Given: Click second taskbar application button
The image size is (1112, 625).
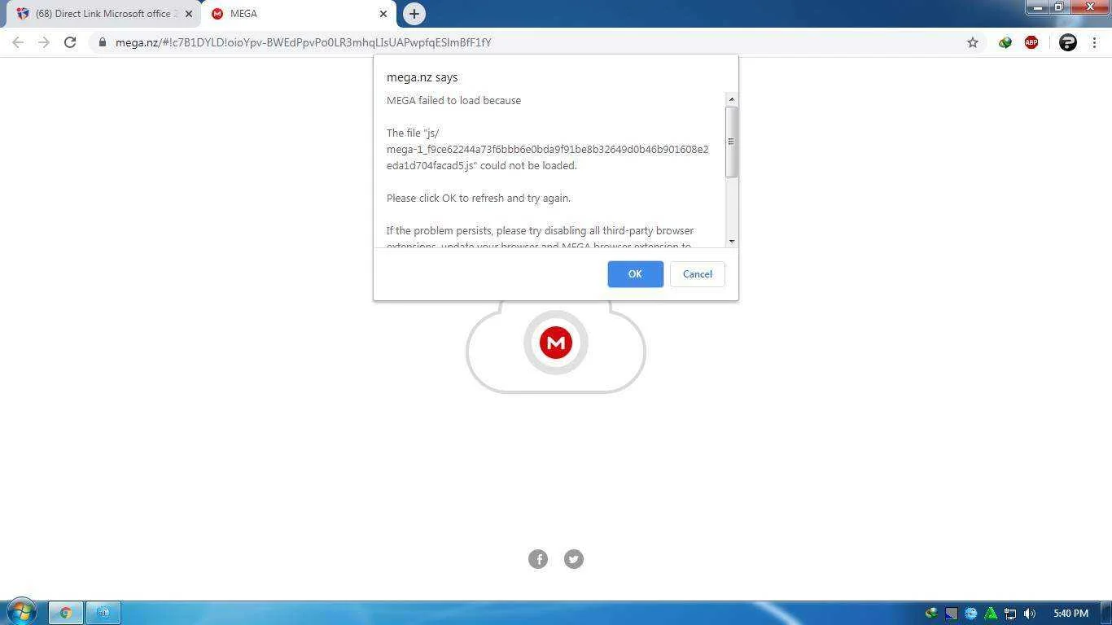Looking at the screenshot, I should tap(103, 613).
